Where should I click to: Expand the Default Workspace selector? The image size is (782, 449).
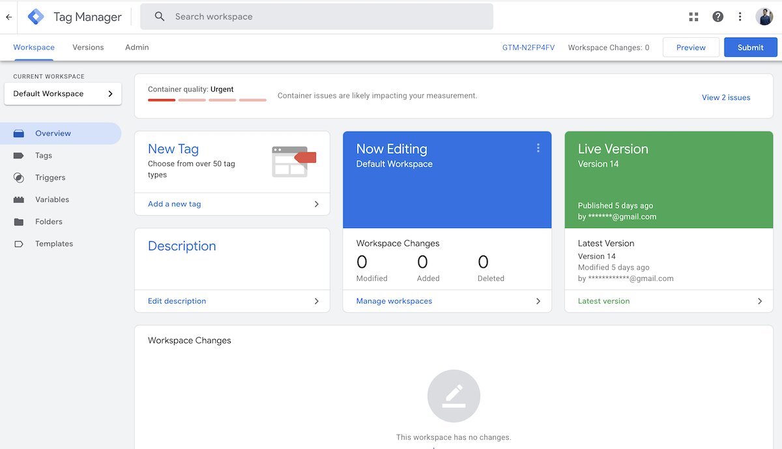(63, 94)
